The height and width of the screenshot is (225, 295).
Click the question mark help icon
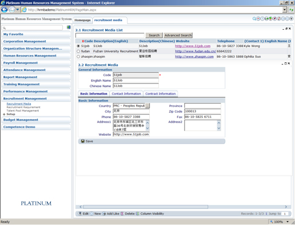[x=262, y=19]
